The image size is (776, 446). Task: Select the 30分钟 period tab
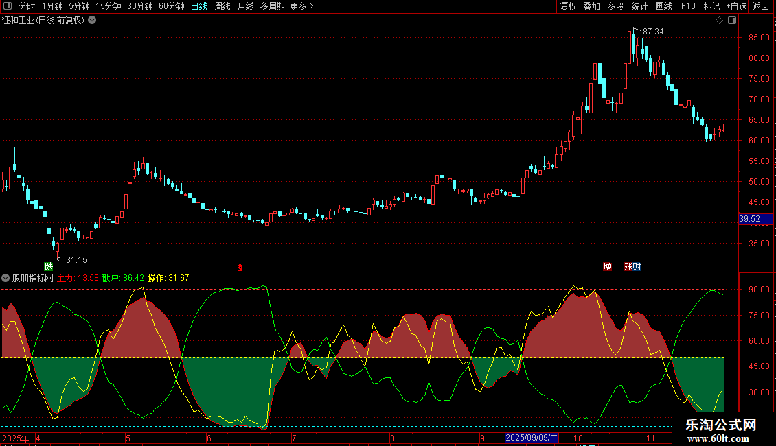point(140,6)
